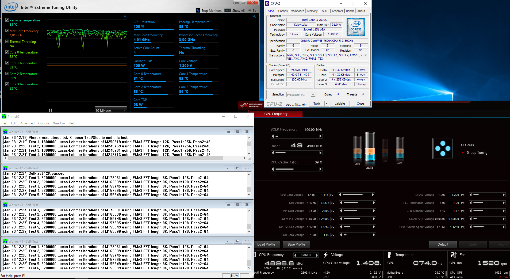
Task: Select the CPU Frequency tab in ROG utility
Action: [x=276, y=114]
